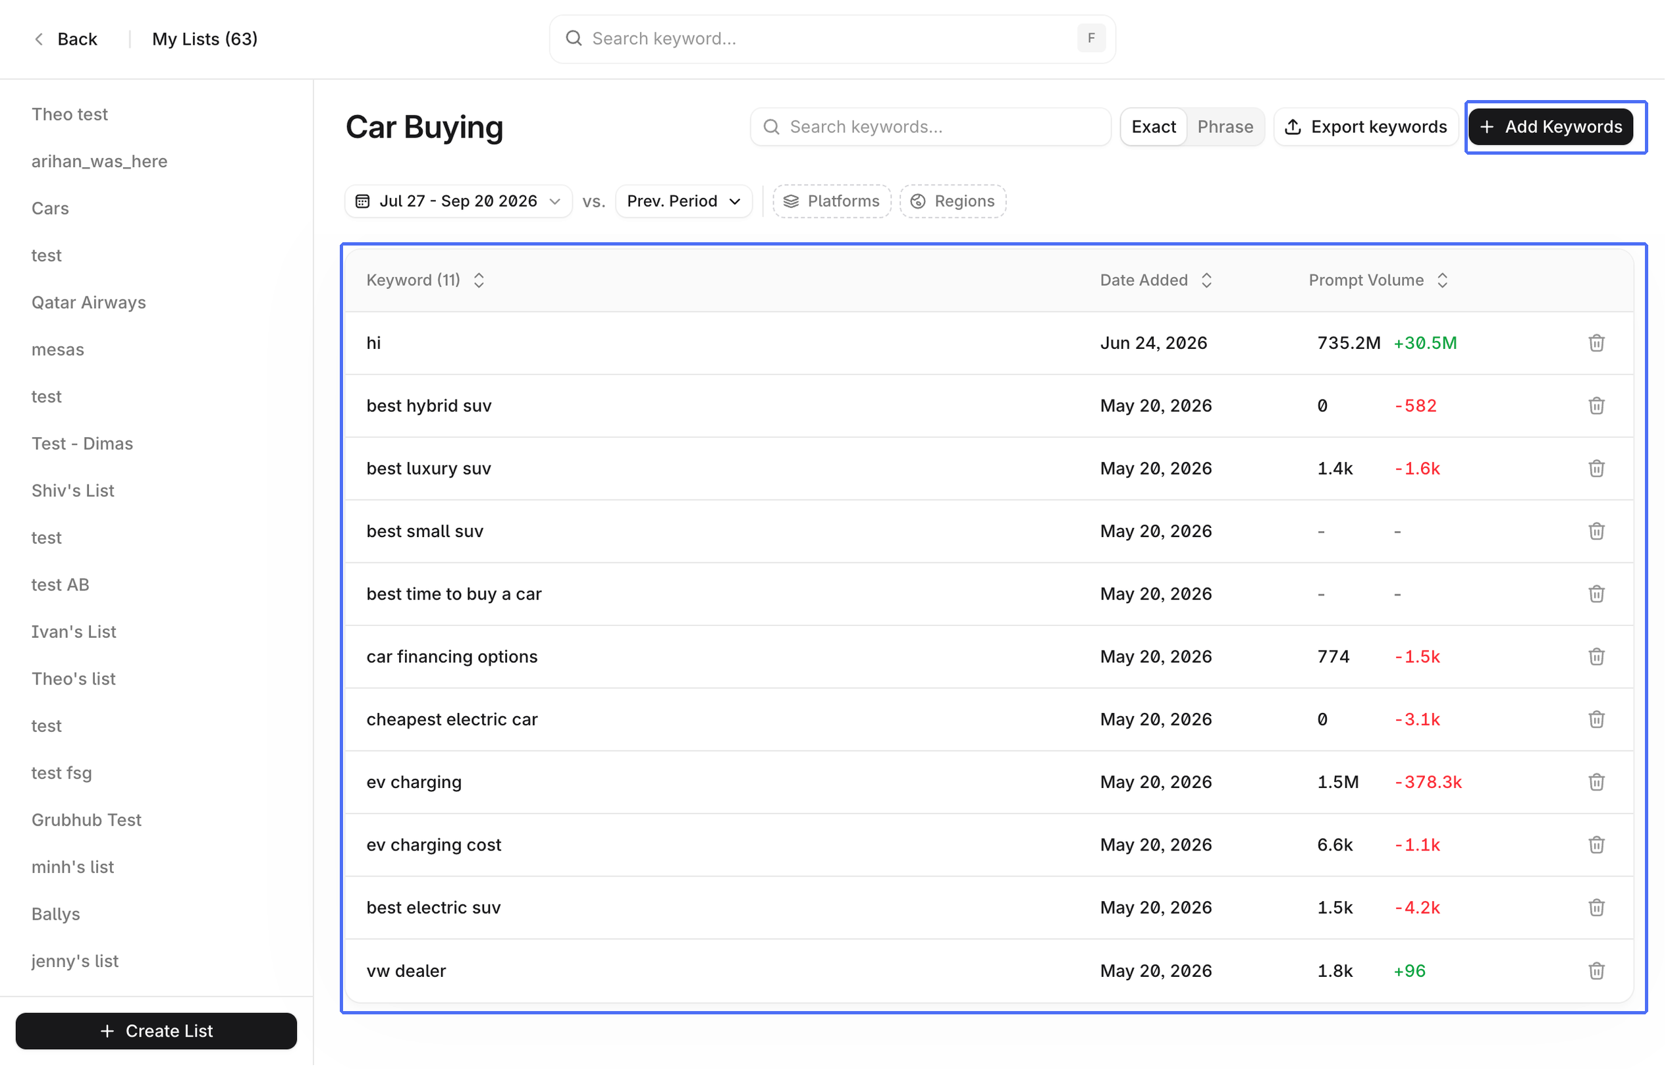Image resolution: width=1666 pixels, height=1069 pixels.
Task: Focus the top 'Search keyword...' field
Action: click(832, 39)
